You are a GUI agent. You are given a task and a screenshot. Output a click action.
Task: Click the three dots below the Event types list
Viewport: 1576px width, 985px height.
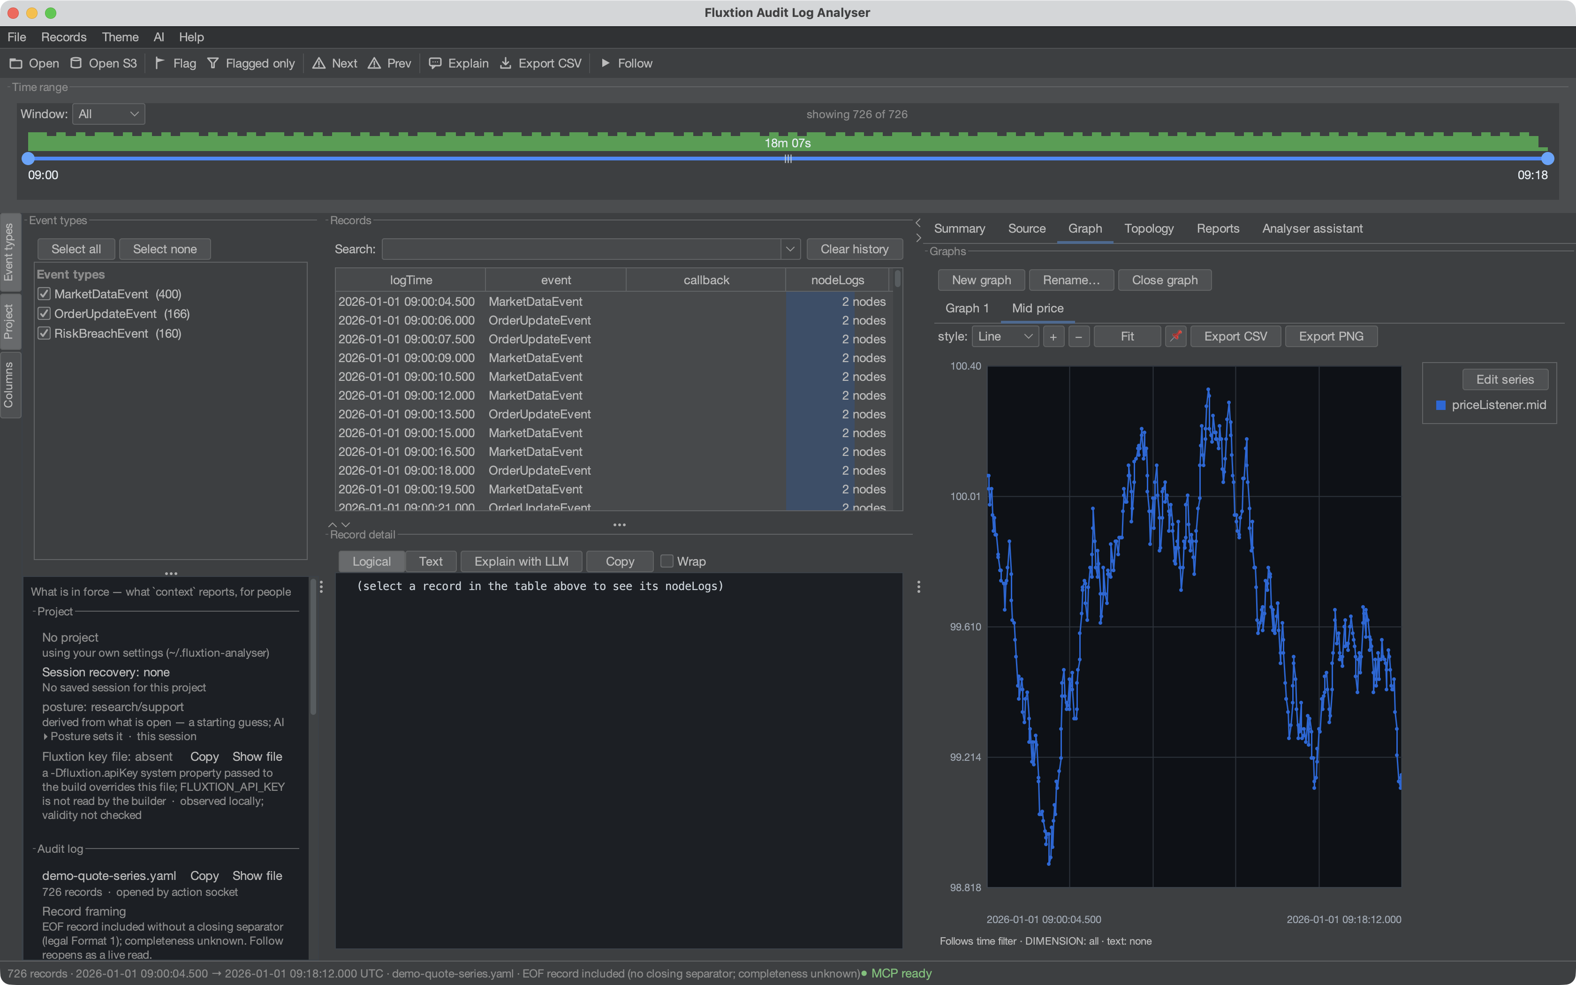pos(171,573)
